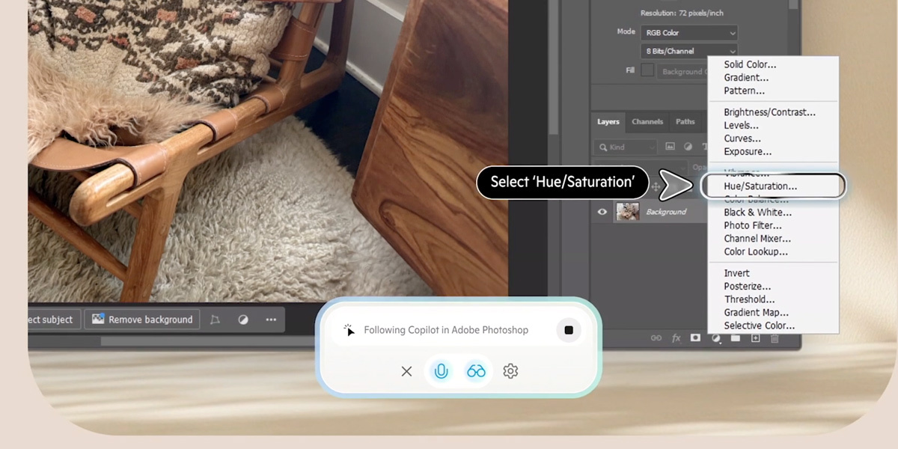898x449 pixels.
Task: Open Copilot settings gear
Action: (510, 371)
